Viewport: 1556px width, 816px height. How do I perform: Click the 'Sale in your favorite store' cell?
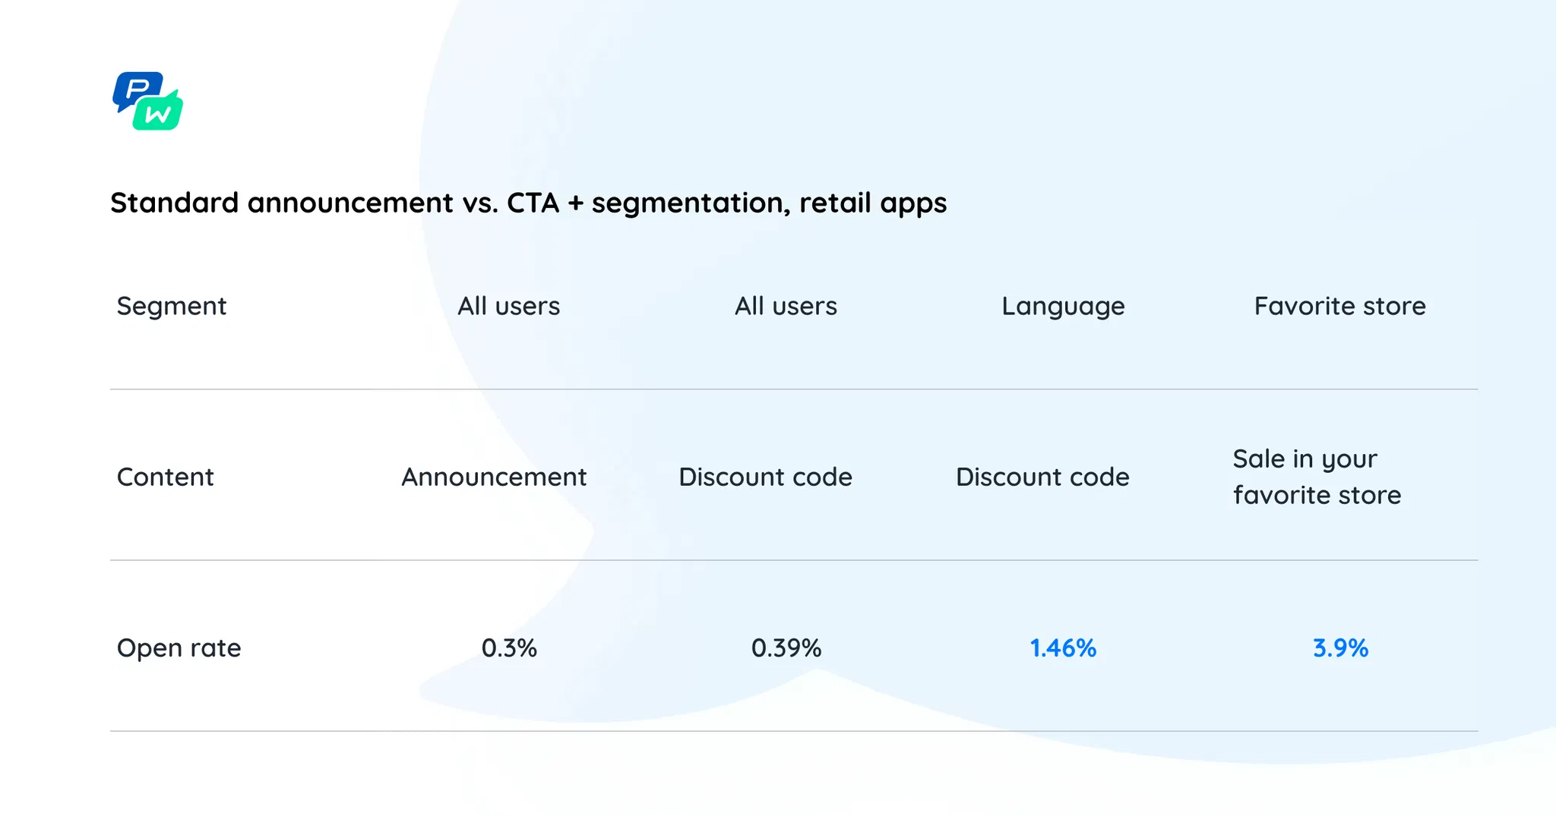tap(1317, 477)
